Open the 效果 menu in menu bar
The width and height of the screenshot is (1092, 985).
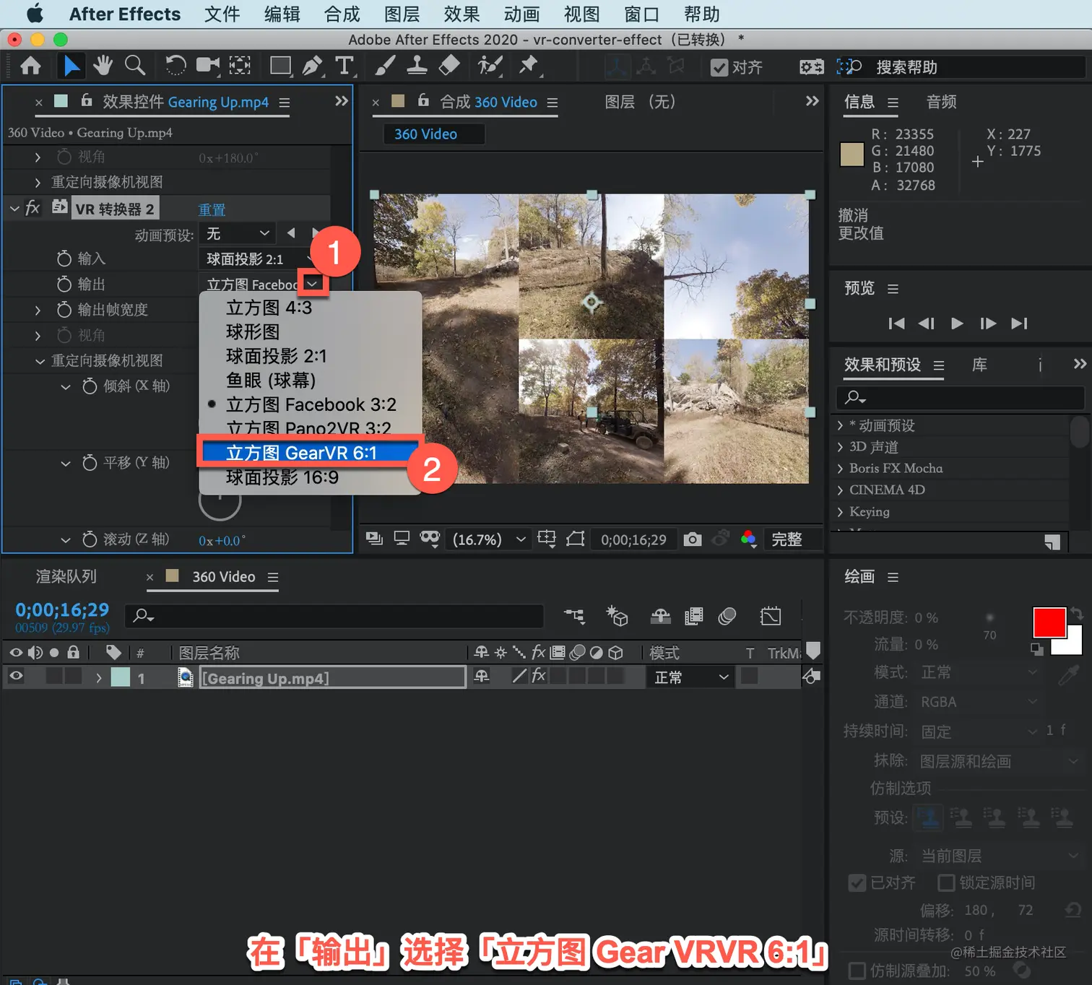pos(461,14)
